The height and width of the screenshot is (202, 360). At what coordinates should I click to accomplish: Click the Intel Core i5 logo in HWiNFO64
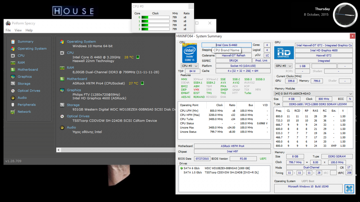(x=190, y=53)
